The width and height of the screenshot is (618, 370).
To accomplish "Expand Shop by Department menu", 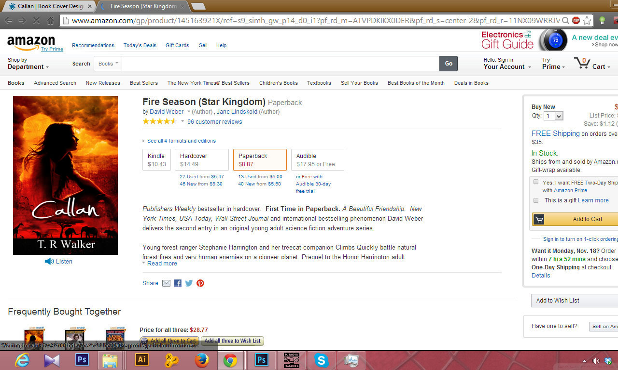I will (x=28, y=64).
